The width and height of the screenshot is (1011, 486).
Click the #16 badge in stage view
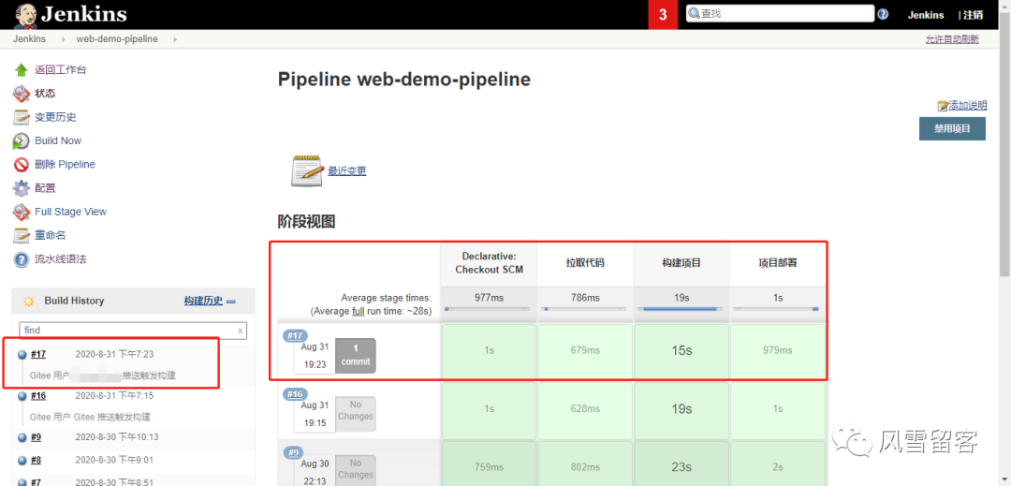295,394
